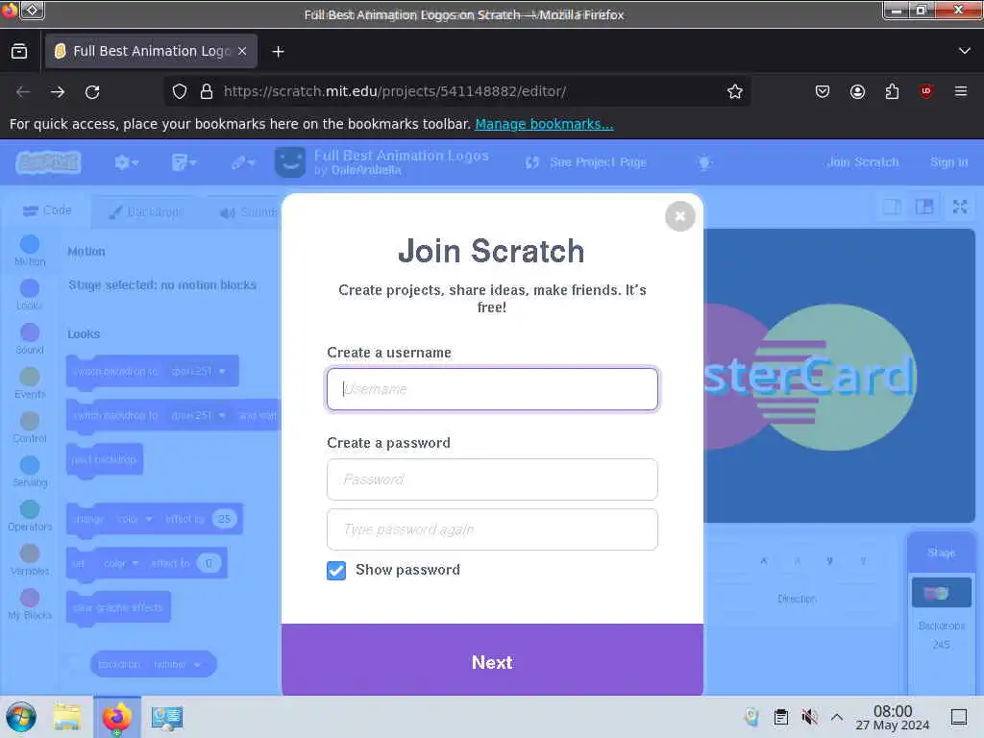Screen dimensions: 984x738
Task: Close the Full Best Animation Logos tab
Action: [x=242, y=52]
